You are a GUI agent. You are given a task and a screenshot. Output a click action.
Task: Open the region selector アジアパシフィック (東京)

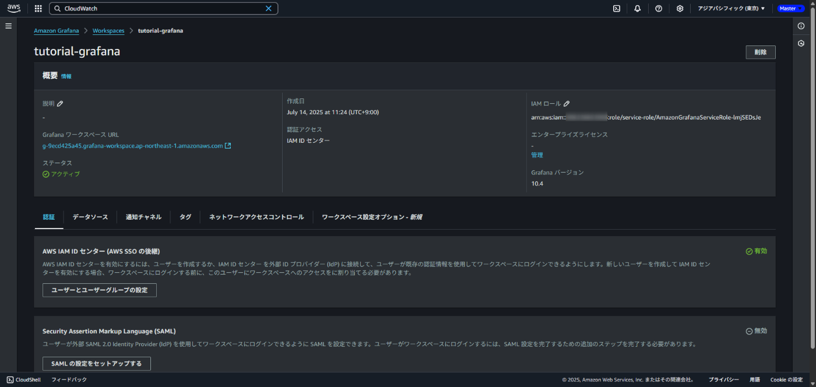pyautogui.click(x=731, y=9)
